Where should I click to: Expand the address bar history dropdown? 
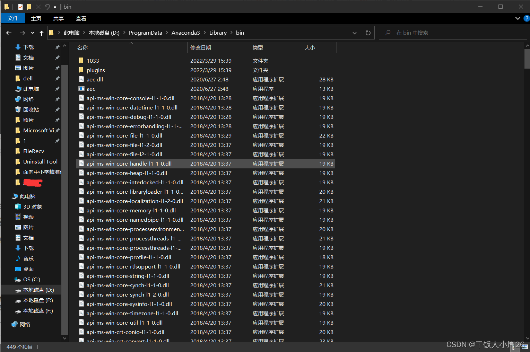[x=355, y=33]
